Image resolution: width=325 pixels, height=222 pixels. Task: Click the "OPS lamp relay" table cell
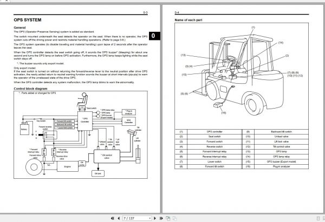(281, 157)
